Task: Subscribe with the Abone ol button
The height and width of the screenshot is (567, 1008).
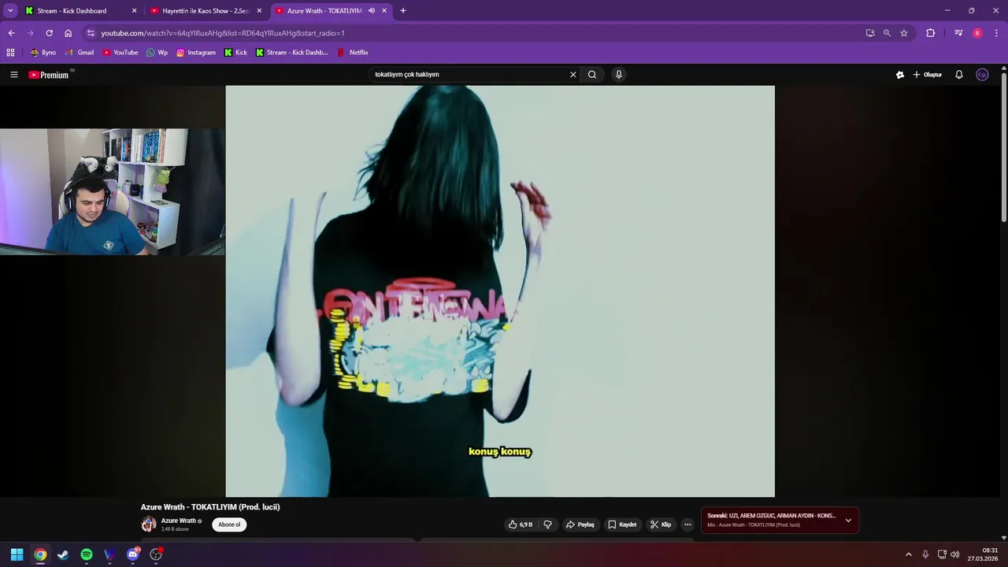Action: point(229,524)
